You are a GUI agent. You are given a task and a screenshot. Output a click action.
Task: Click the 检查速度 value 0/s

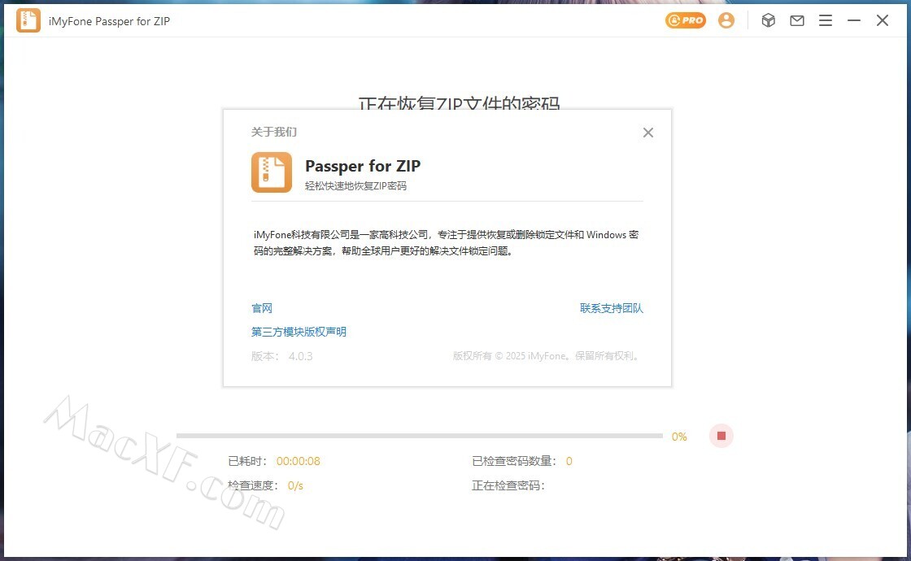point(295,485)
